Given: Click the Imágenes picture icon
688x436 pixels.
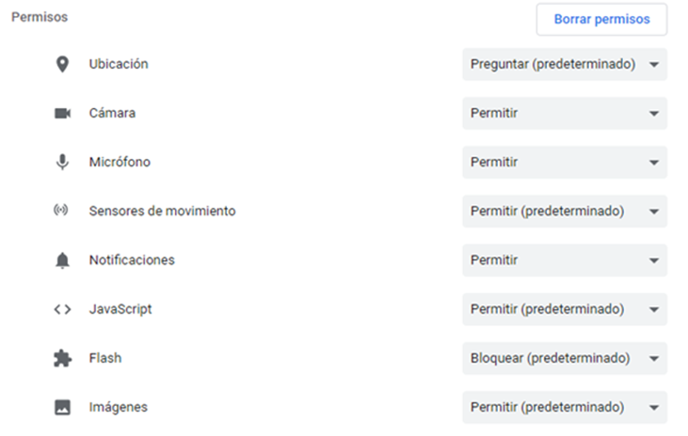Looking at the screenshot, I should click(x=62, y=407).
